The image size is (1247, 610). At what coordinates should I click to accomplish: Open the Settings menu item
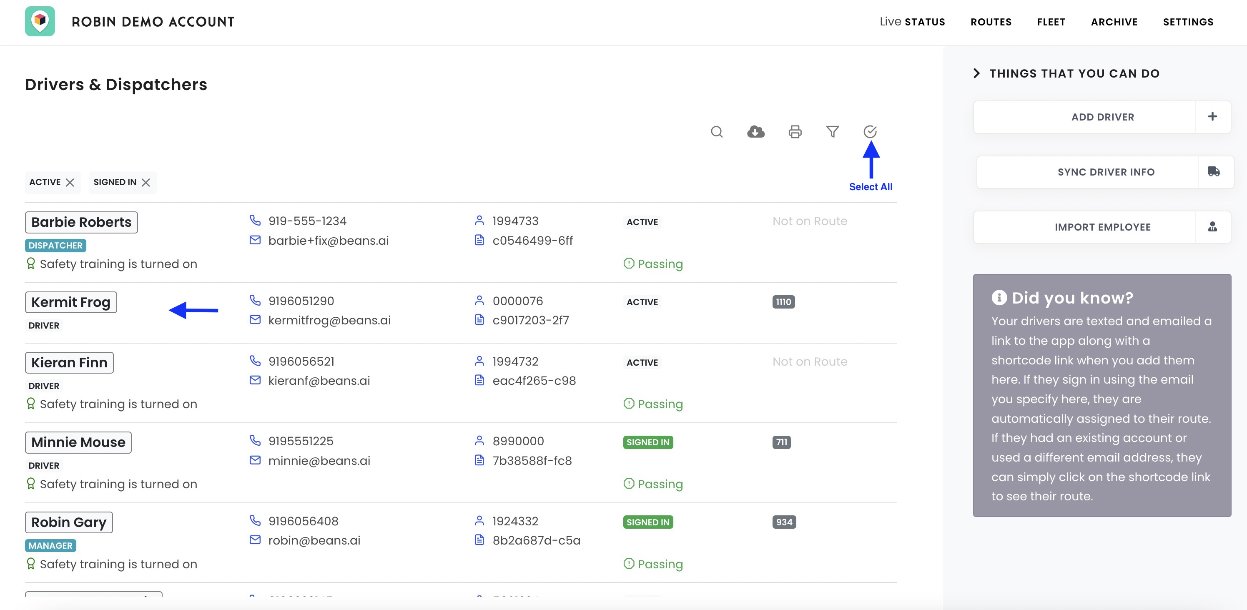[1188, 22]
